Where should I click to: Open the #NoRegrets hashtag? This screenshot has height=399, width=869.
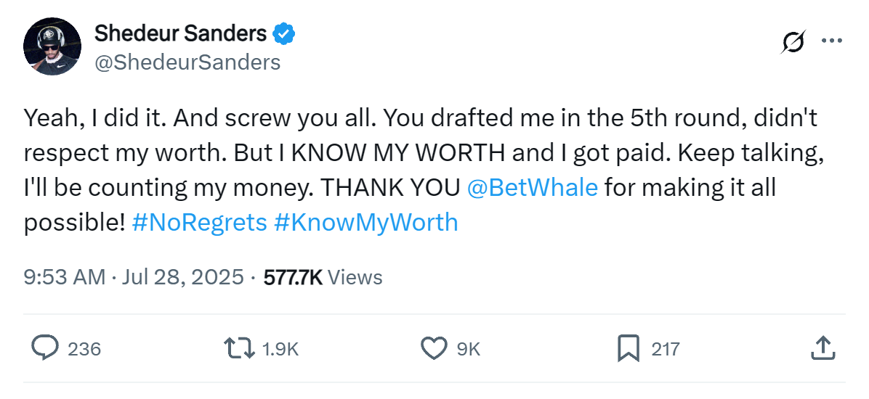(x=200, y=222)
